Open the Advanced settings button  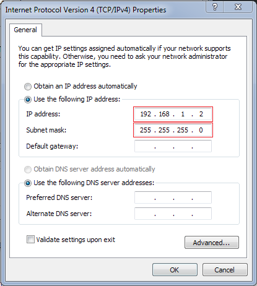coord(212,243)
